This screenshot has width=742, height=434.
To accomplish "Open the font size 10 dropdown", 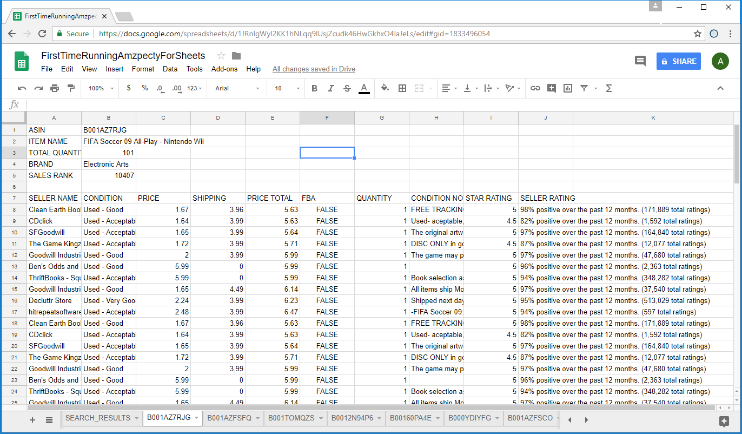I will [x=287, y=88].
